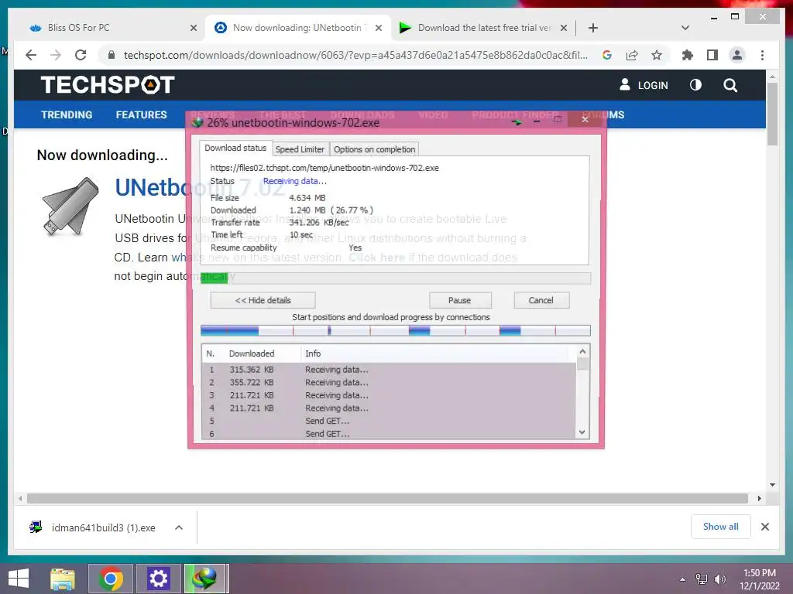Expand the tab search chevron

[685, 28]
